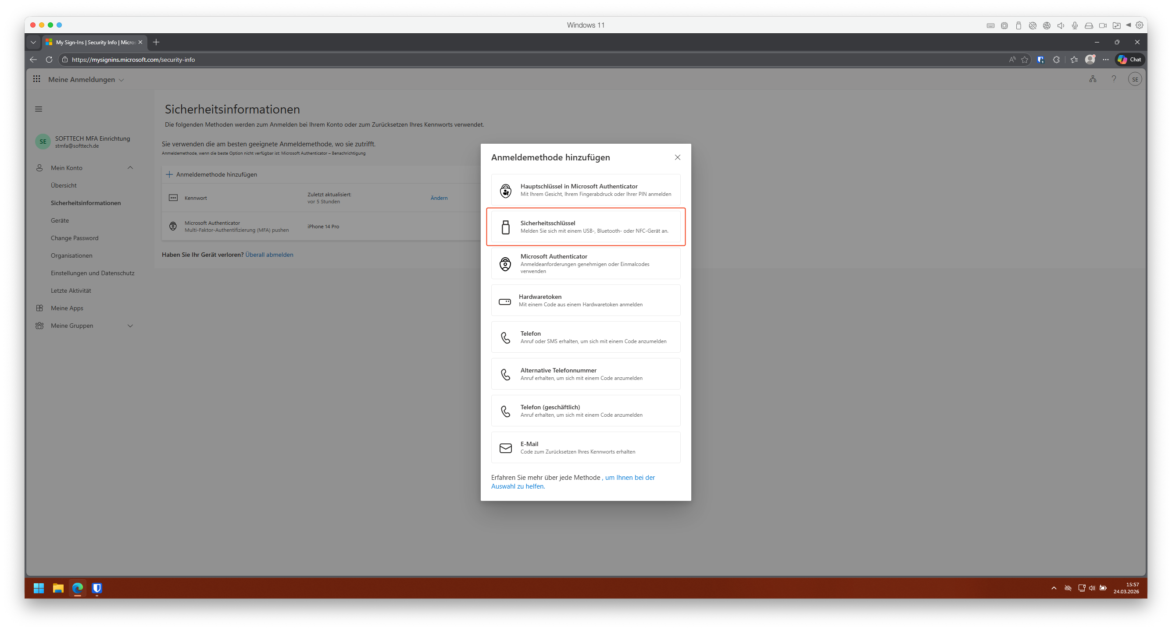1172x631 pixels.
Task: Select Alternative Telefonnummer method
Action: [x=586, y=374]
